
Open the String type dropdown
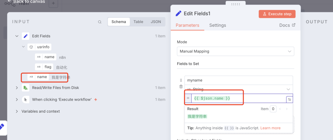pos(239,89)
